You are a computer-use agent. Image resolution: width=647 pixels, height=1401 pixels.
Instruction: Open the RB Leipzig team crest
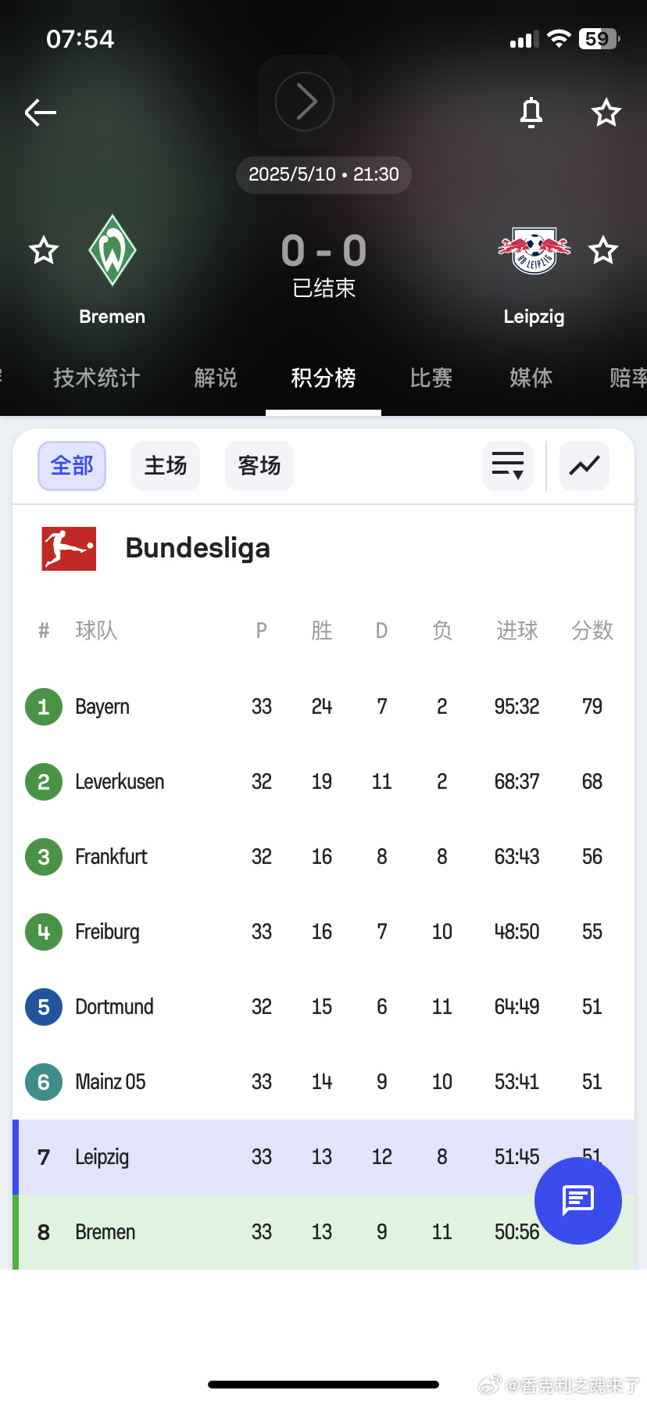(534, 250)
